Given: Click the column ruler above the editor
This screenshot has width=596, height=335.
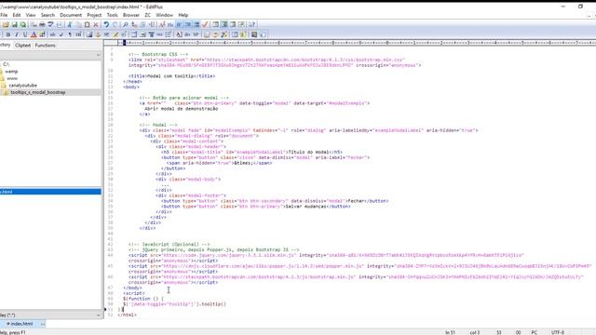Looking at the screenshot, I should point(357,43).
